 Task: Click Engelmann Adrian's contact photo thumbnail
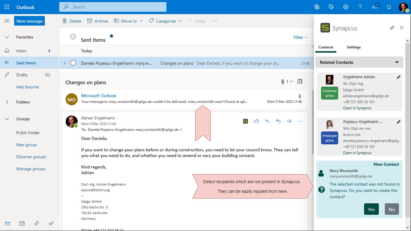(329, 80)
